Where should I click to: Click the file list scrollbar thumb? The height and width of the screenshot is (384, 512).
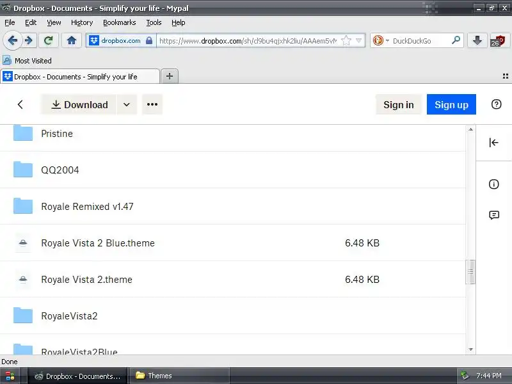coord(470,271)
